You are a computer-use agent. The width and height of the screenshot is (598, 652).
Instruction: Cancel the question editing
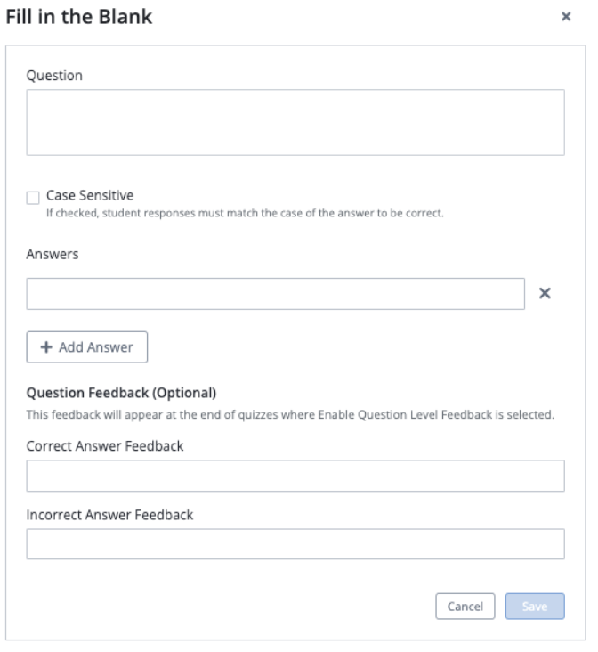click(465, 606)
